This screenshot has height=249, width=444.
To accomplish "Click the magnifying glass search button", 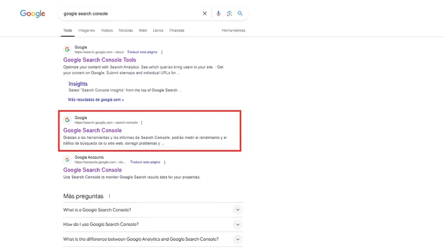I will click(240, 13).
